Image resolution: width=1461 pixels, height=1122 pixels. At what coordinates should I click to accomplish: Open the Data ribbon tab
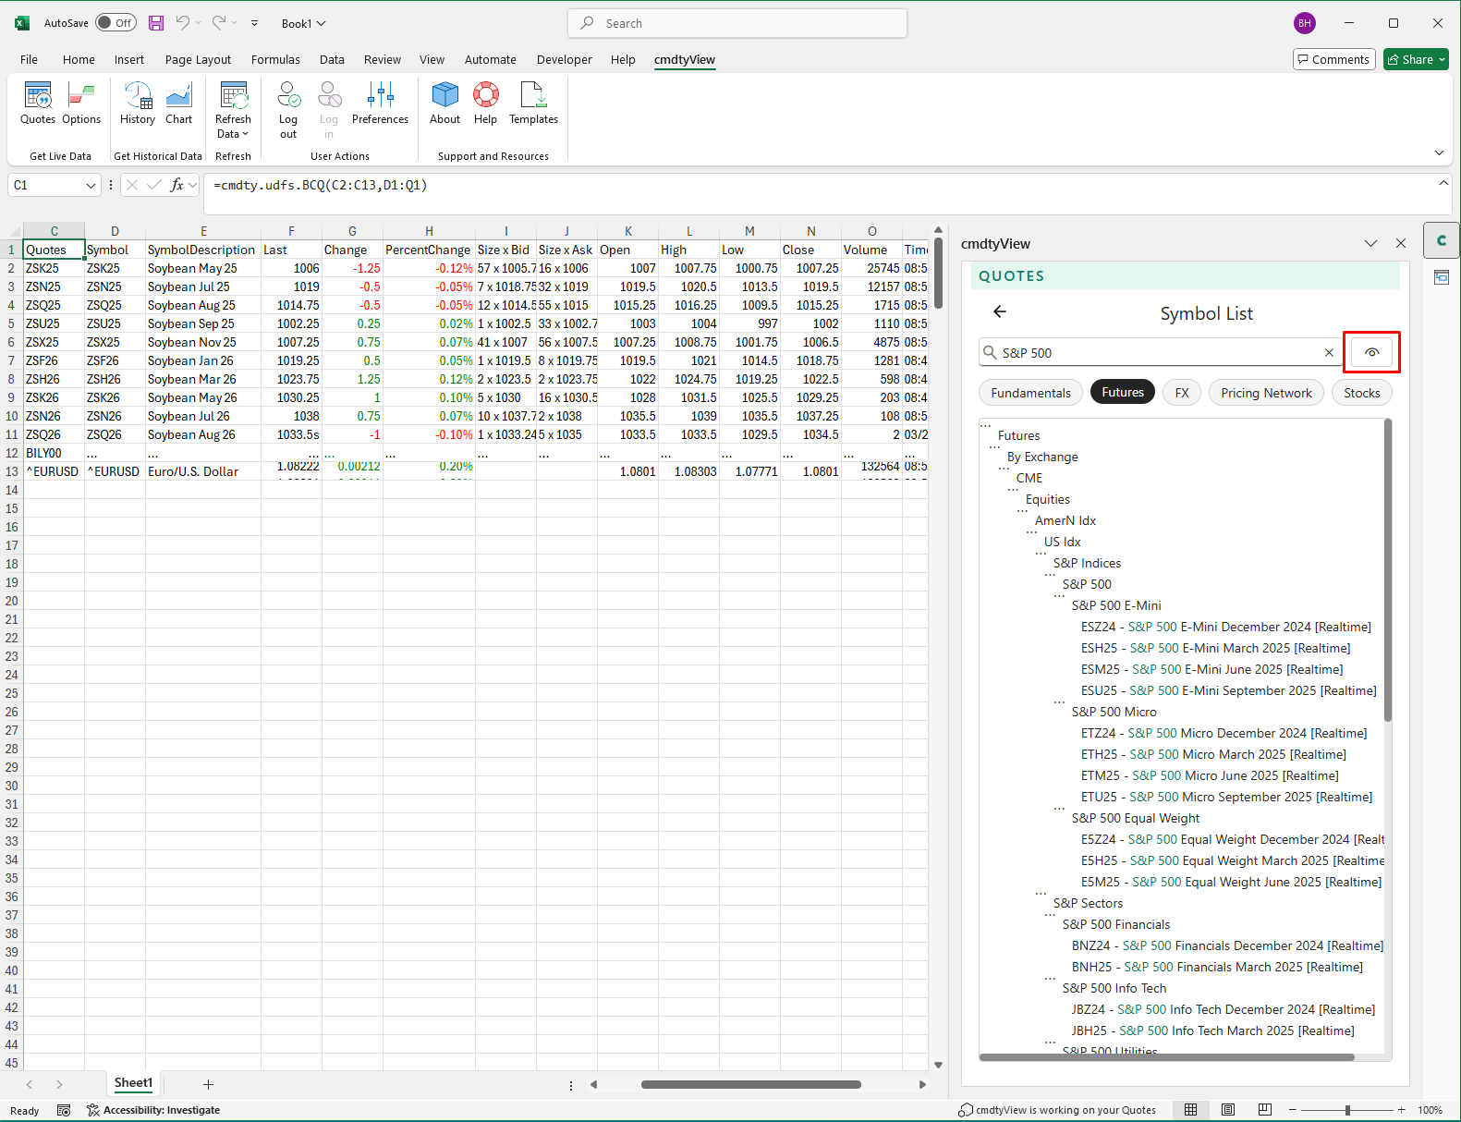[x=332, y=59]
